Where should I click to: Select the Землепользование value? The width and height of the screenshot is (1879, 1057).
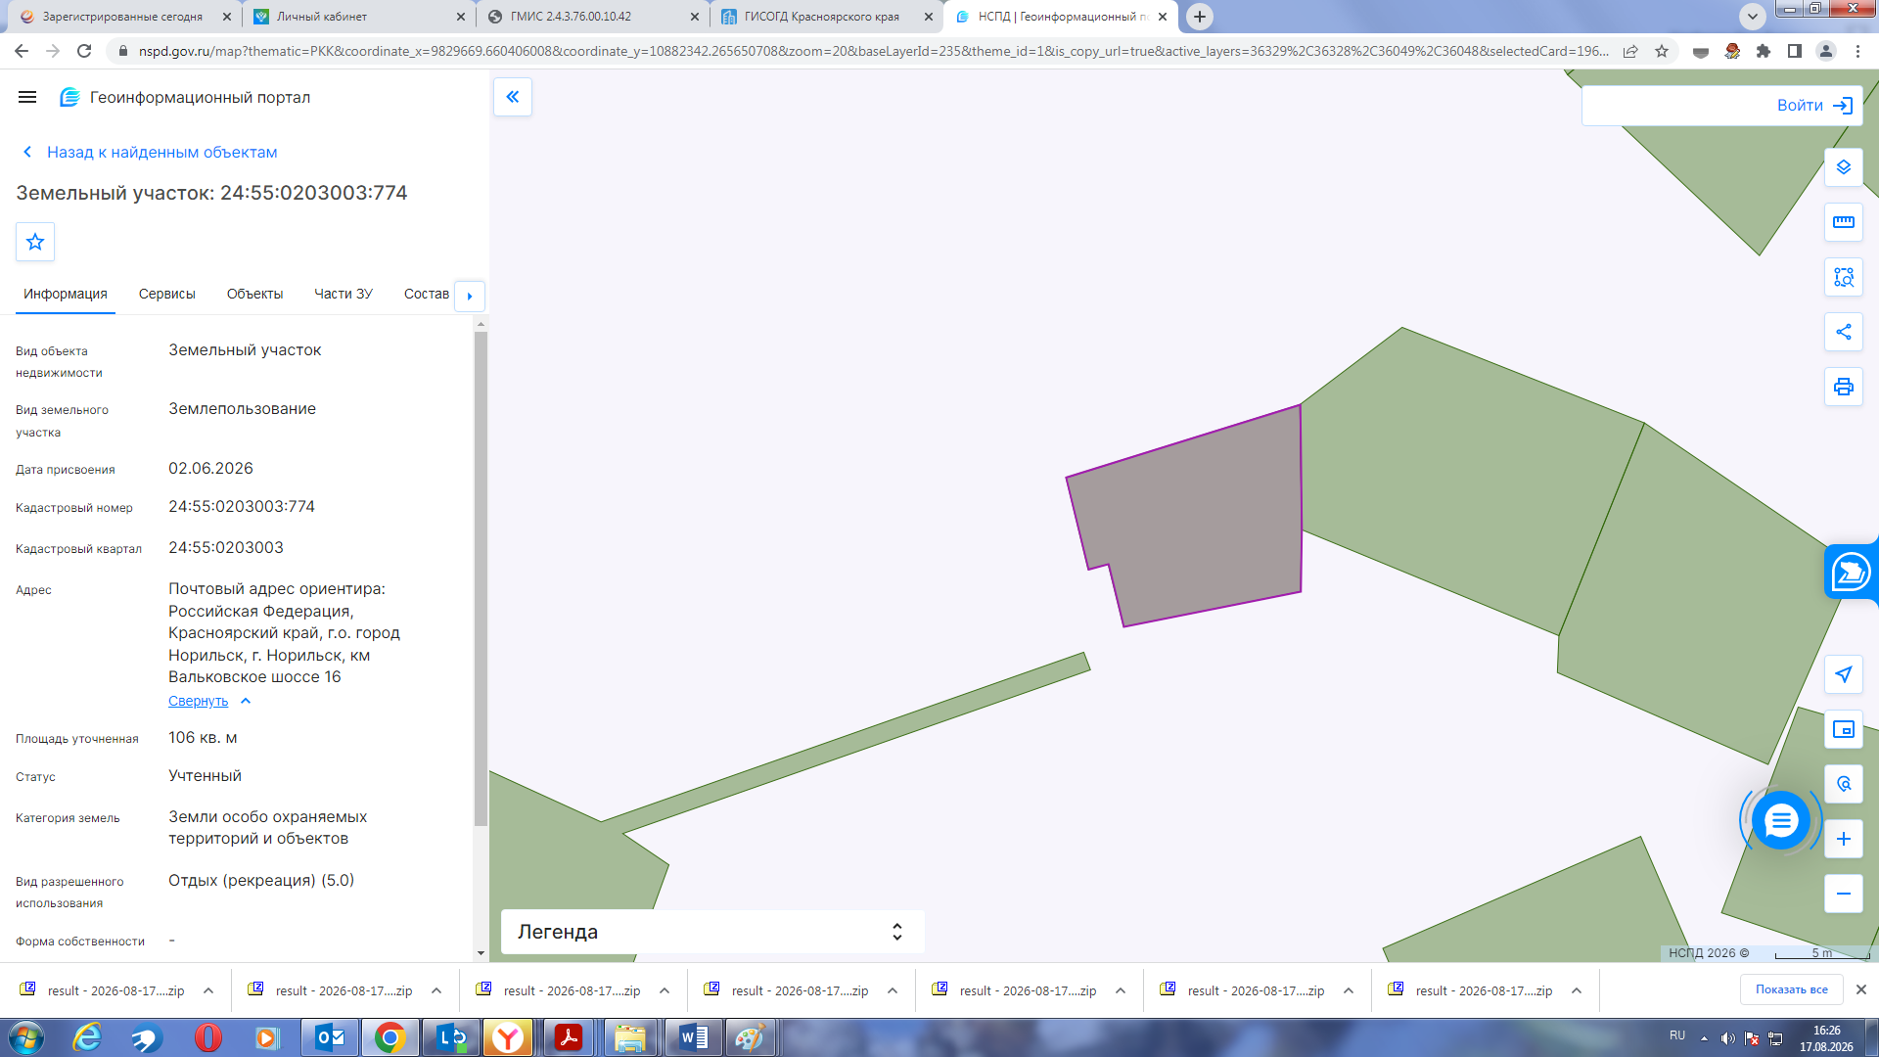click(x=242, y=408)
